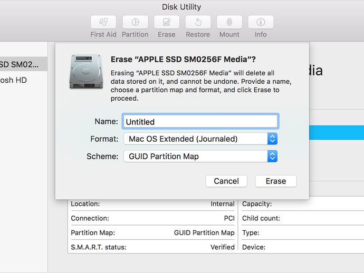This screenshot has height=273, width=364.
Task: Click the S.M.A.R.T. status row
Action: coord(153,247)
